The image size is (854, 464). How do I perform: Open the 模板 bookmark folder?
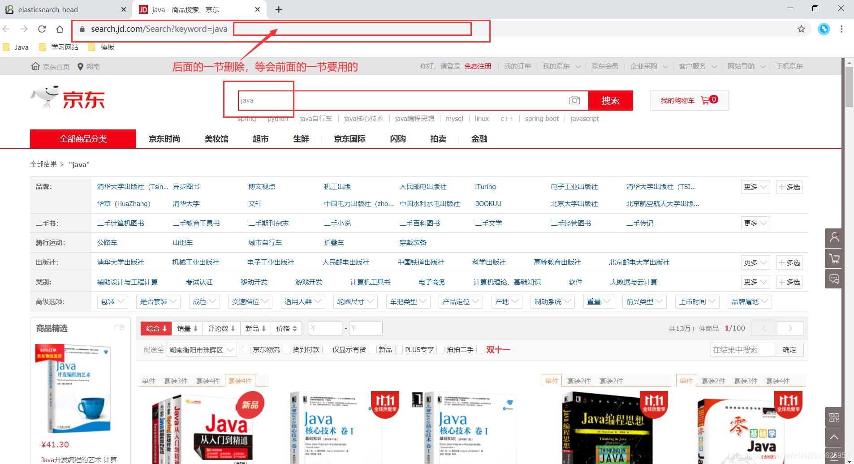(x=102, y=47)
